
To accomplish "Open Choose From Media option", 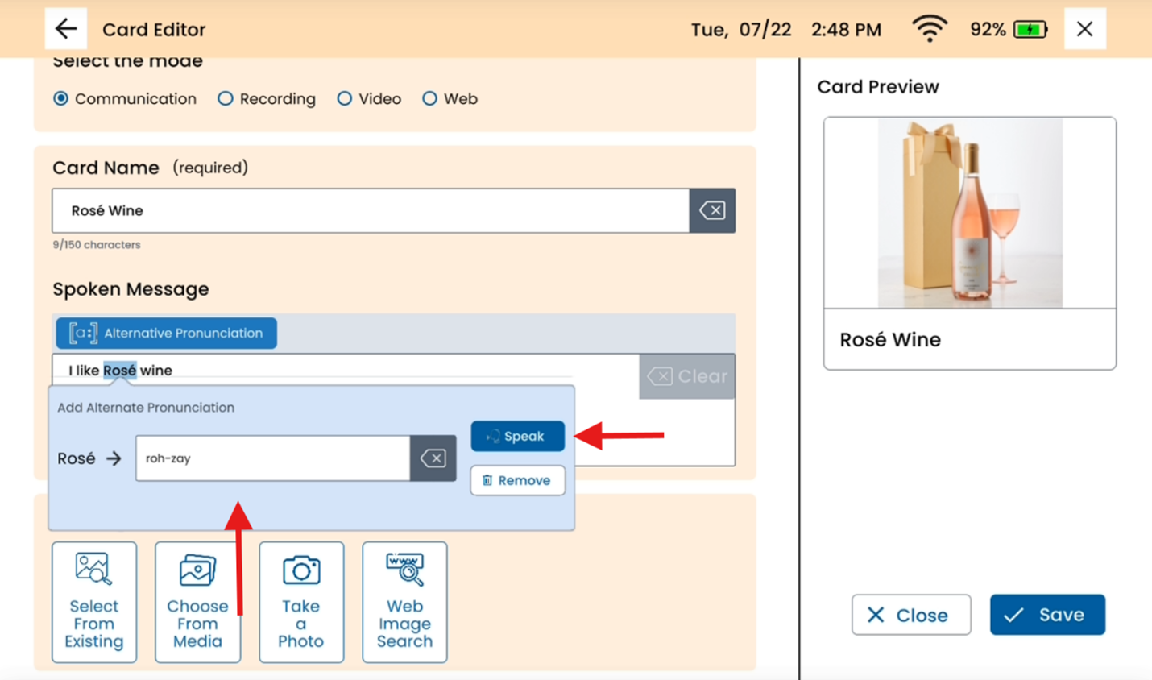I will click(197, 602).
